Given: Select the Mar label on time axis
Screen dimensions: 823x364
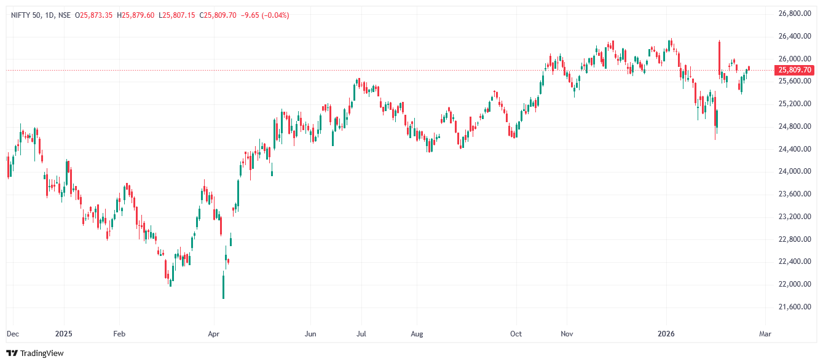Looking at the screenshot, I should point(765,334).
